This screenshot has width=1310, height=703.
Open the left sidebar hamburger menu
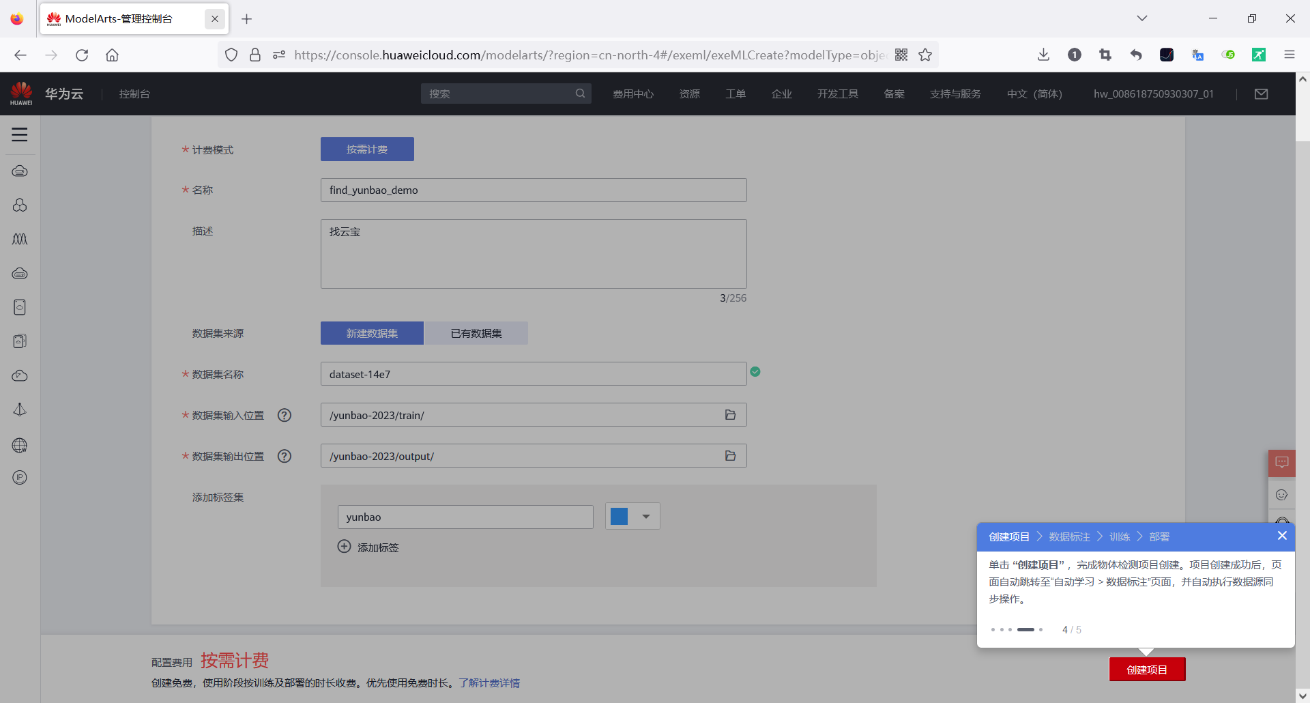pos(20,134)
